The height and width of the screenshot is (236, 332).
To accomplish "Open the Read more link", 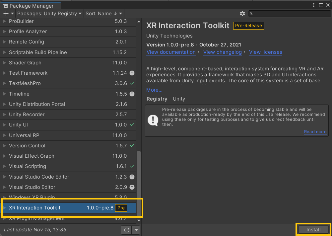I will pyautogui.click(x=315, y=131).
